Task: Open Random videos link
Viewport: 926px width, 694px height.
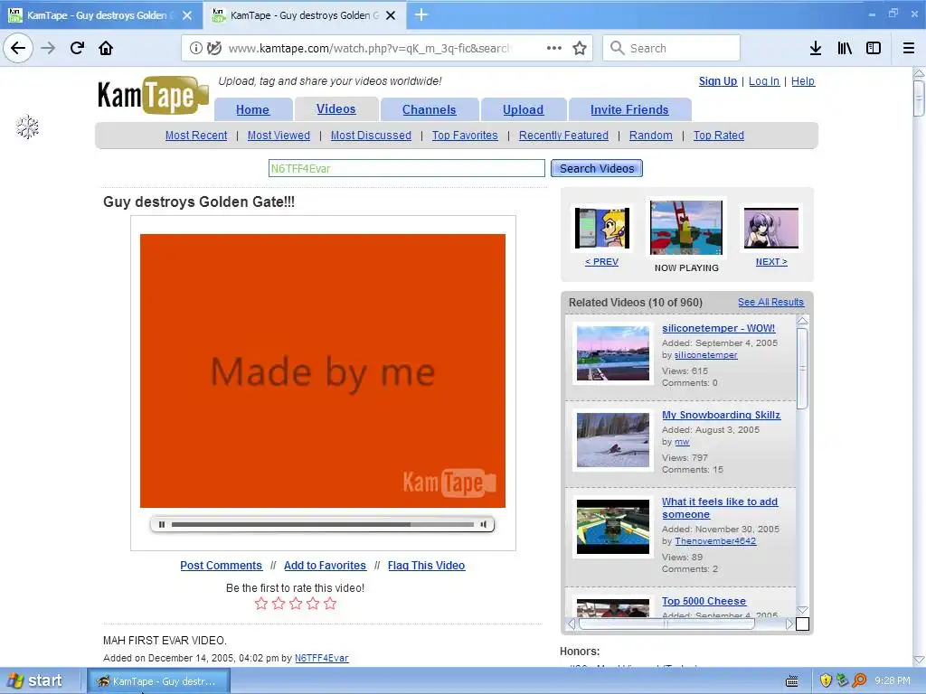Action: pyautogui.click(x=651, y=136)
